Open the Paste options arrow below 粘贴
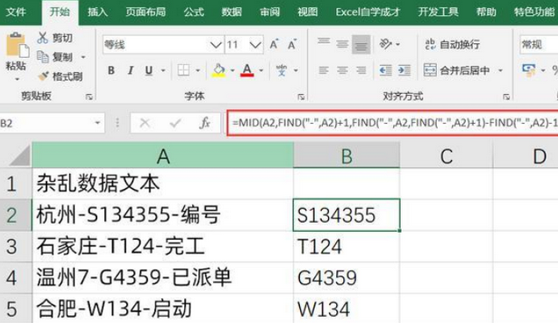The width and height of the screenshot is (558, 323). tap(17, 79)
